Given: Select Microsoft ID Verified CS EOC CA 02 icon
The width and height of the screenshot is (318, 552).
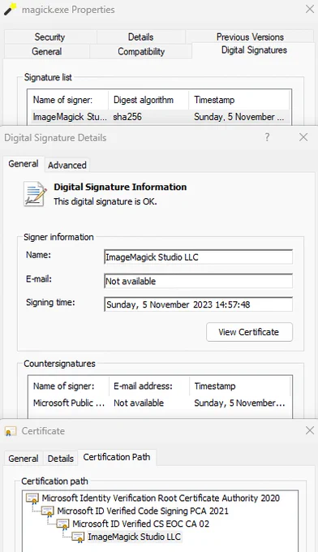Looking at the screenshot, I should click(63, 524).
